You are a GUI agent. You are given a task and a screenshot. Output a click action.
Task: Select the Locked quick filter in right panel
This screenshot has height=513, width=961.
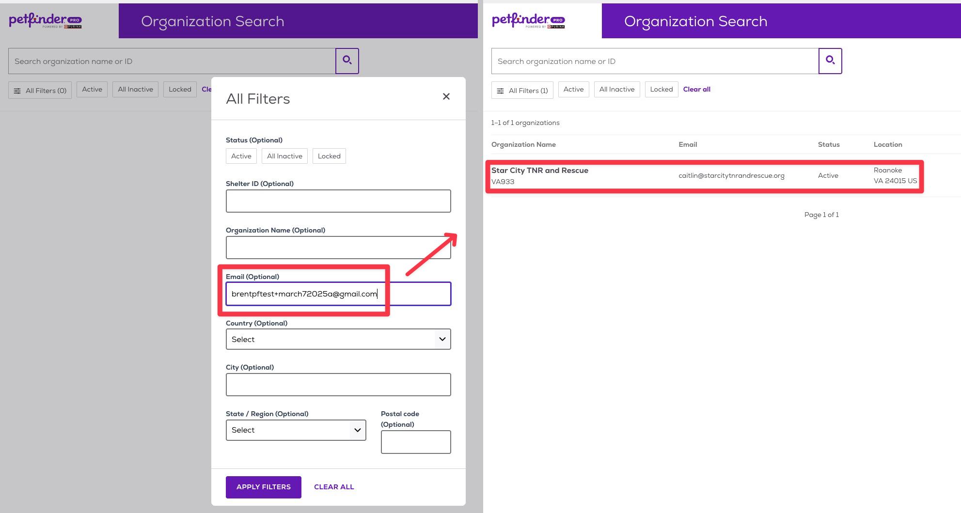[661, 89]
